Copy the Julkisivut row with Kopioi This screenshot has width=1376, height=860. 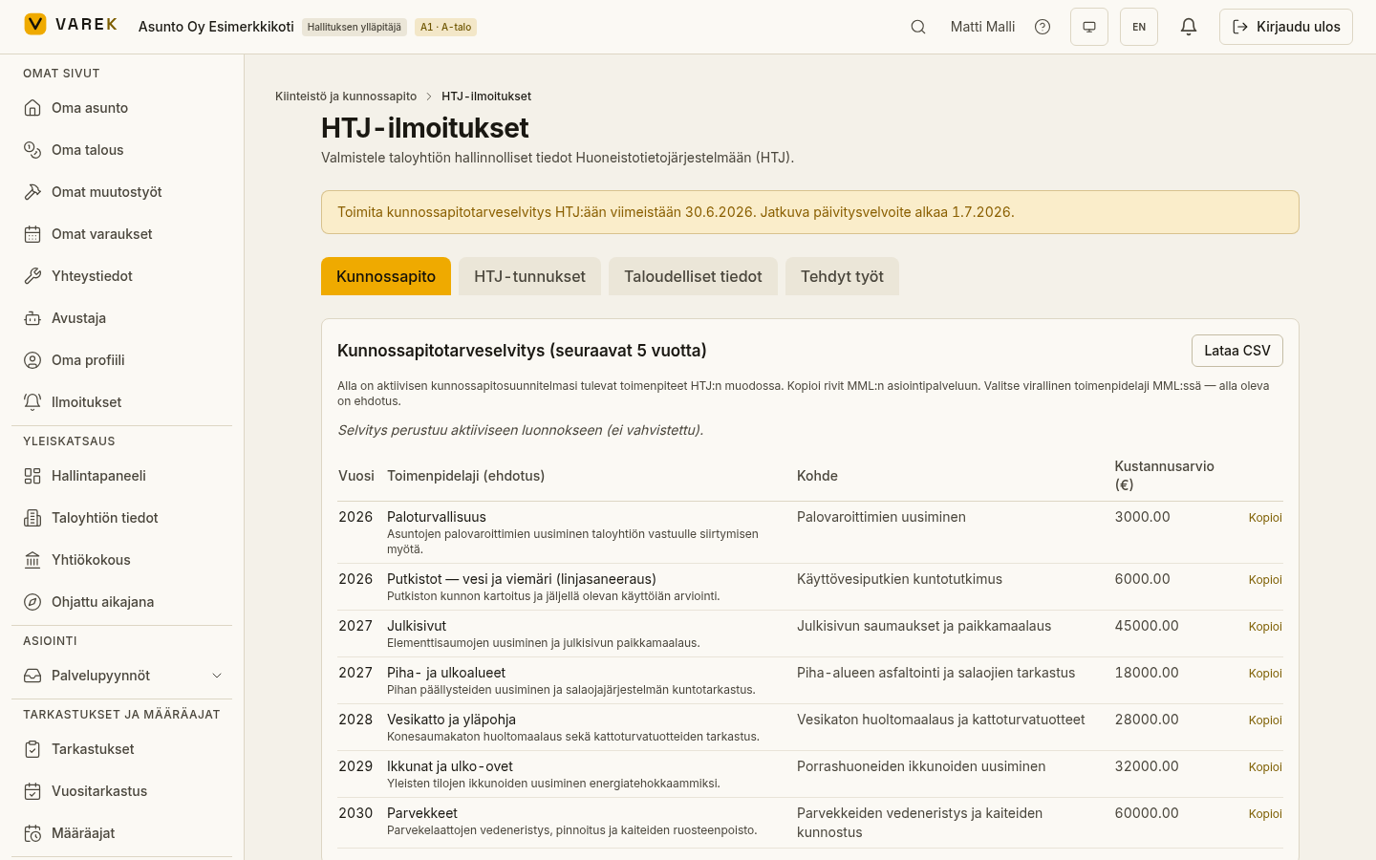click(1265, 627)
